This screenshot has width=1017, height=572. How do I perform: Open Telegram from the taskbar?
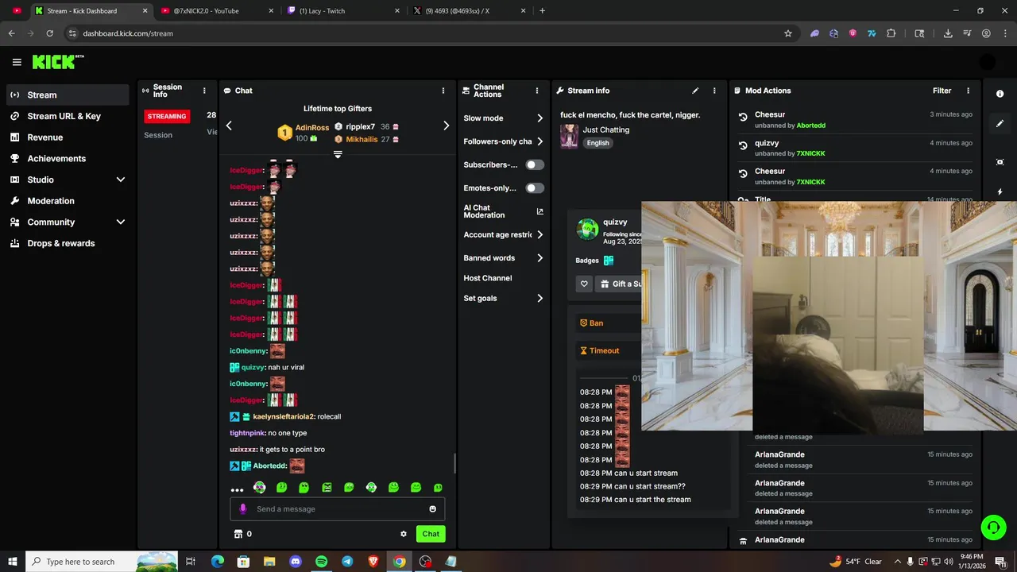347,562
